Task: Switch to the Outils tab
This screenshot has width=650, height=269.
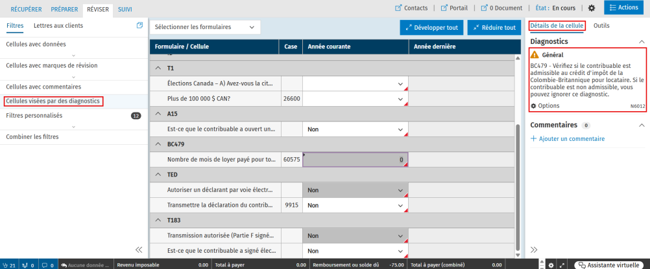Action: point(601,25)
